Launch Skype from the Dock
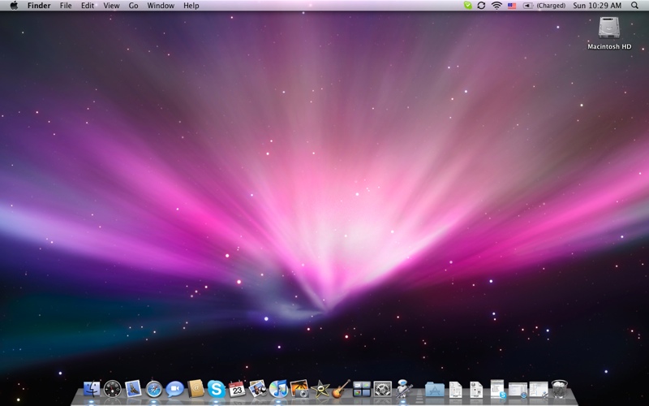Image resolution: width=649 pixels, height=406 pixels. [216, 389]
